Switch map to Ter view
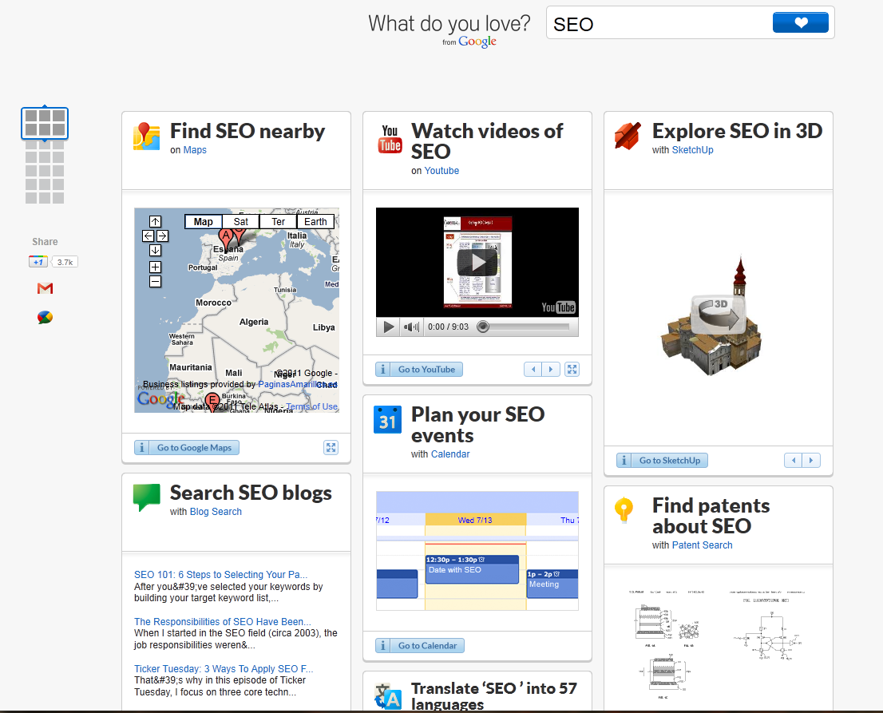 278,222
